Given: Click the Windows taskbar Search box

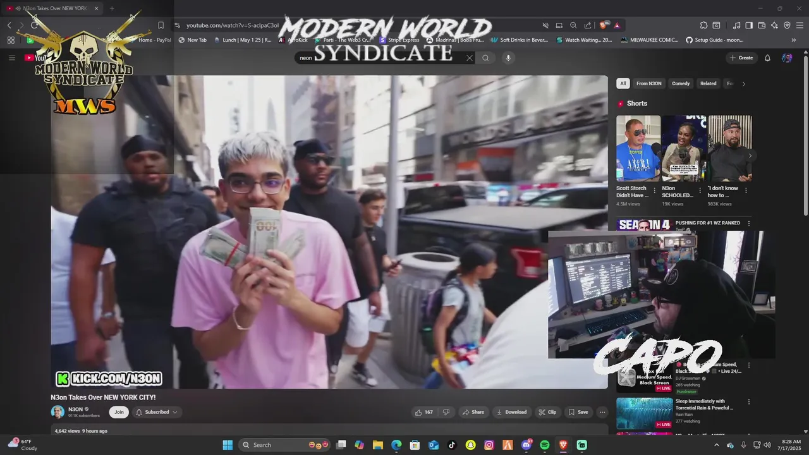Looking at the screenshot, I should 286,445.
